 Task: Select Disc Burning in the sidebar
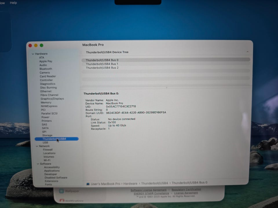coord(48,88)
